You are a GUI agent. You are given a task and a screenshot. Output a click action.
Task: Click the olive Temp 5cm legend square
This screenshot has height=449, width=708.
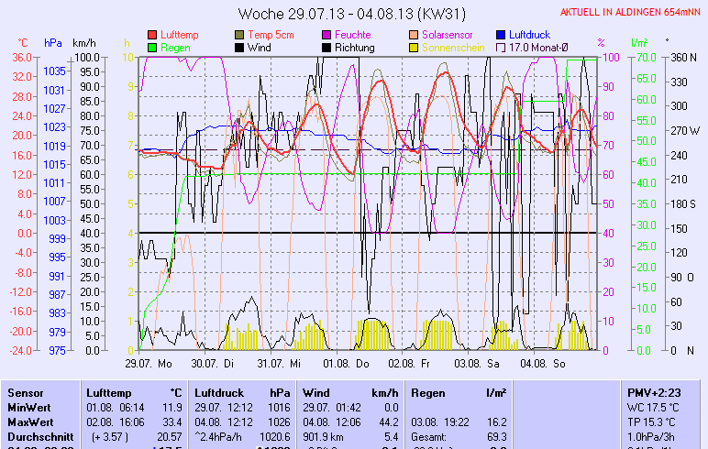click(240, 34)
